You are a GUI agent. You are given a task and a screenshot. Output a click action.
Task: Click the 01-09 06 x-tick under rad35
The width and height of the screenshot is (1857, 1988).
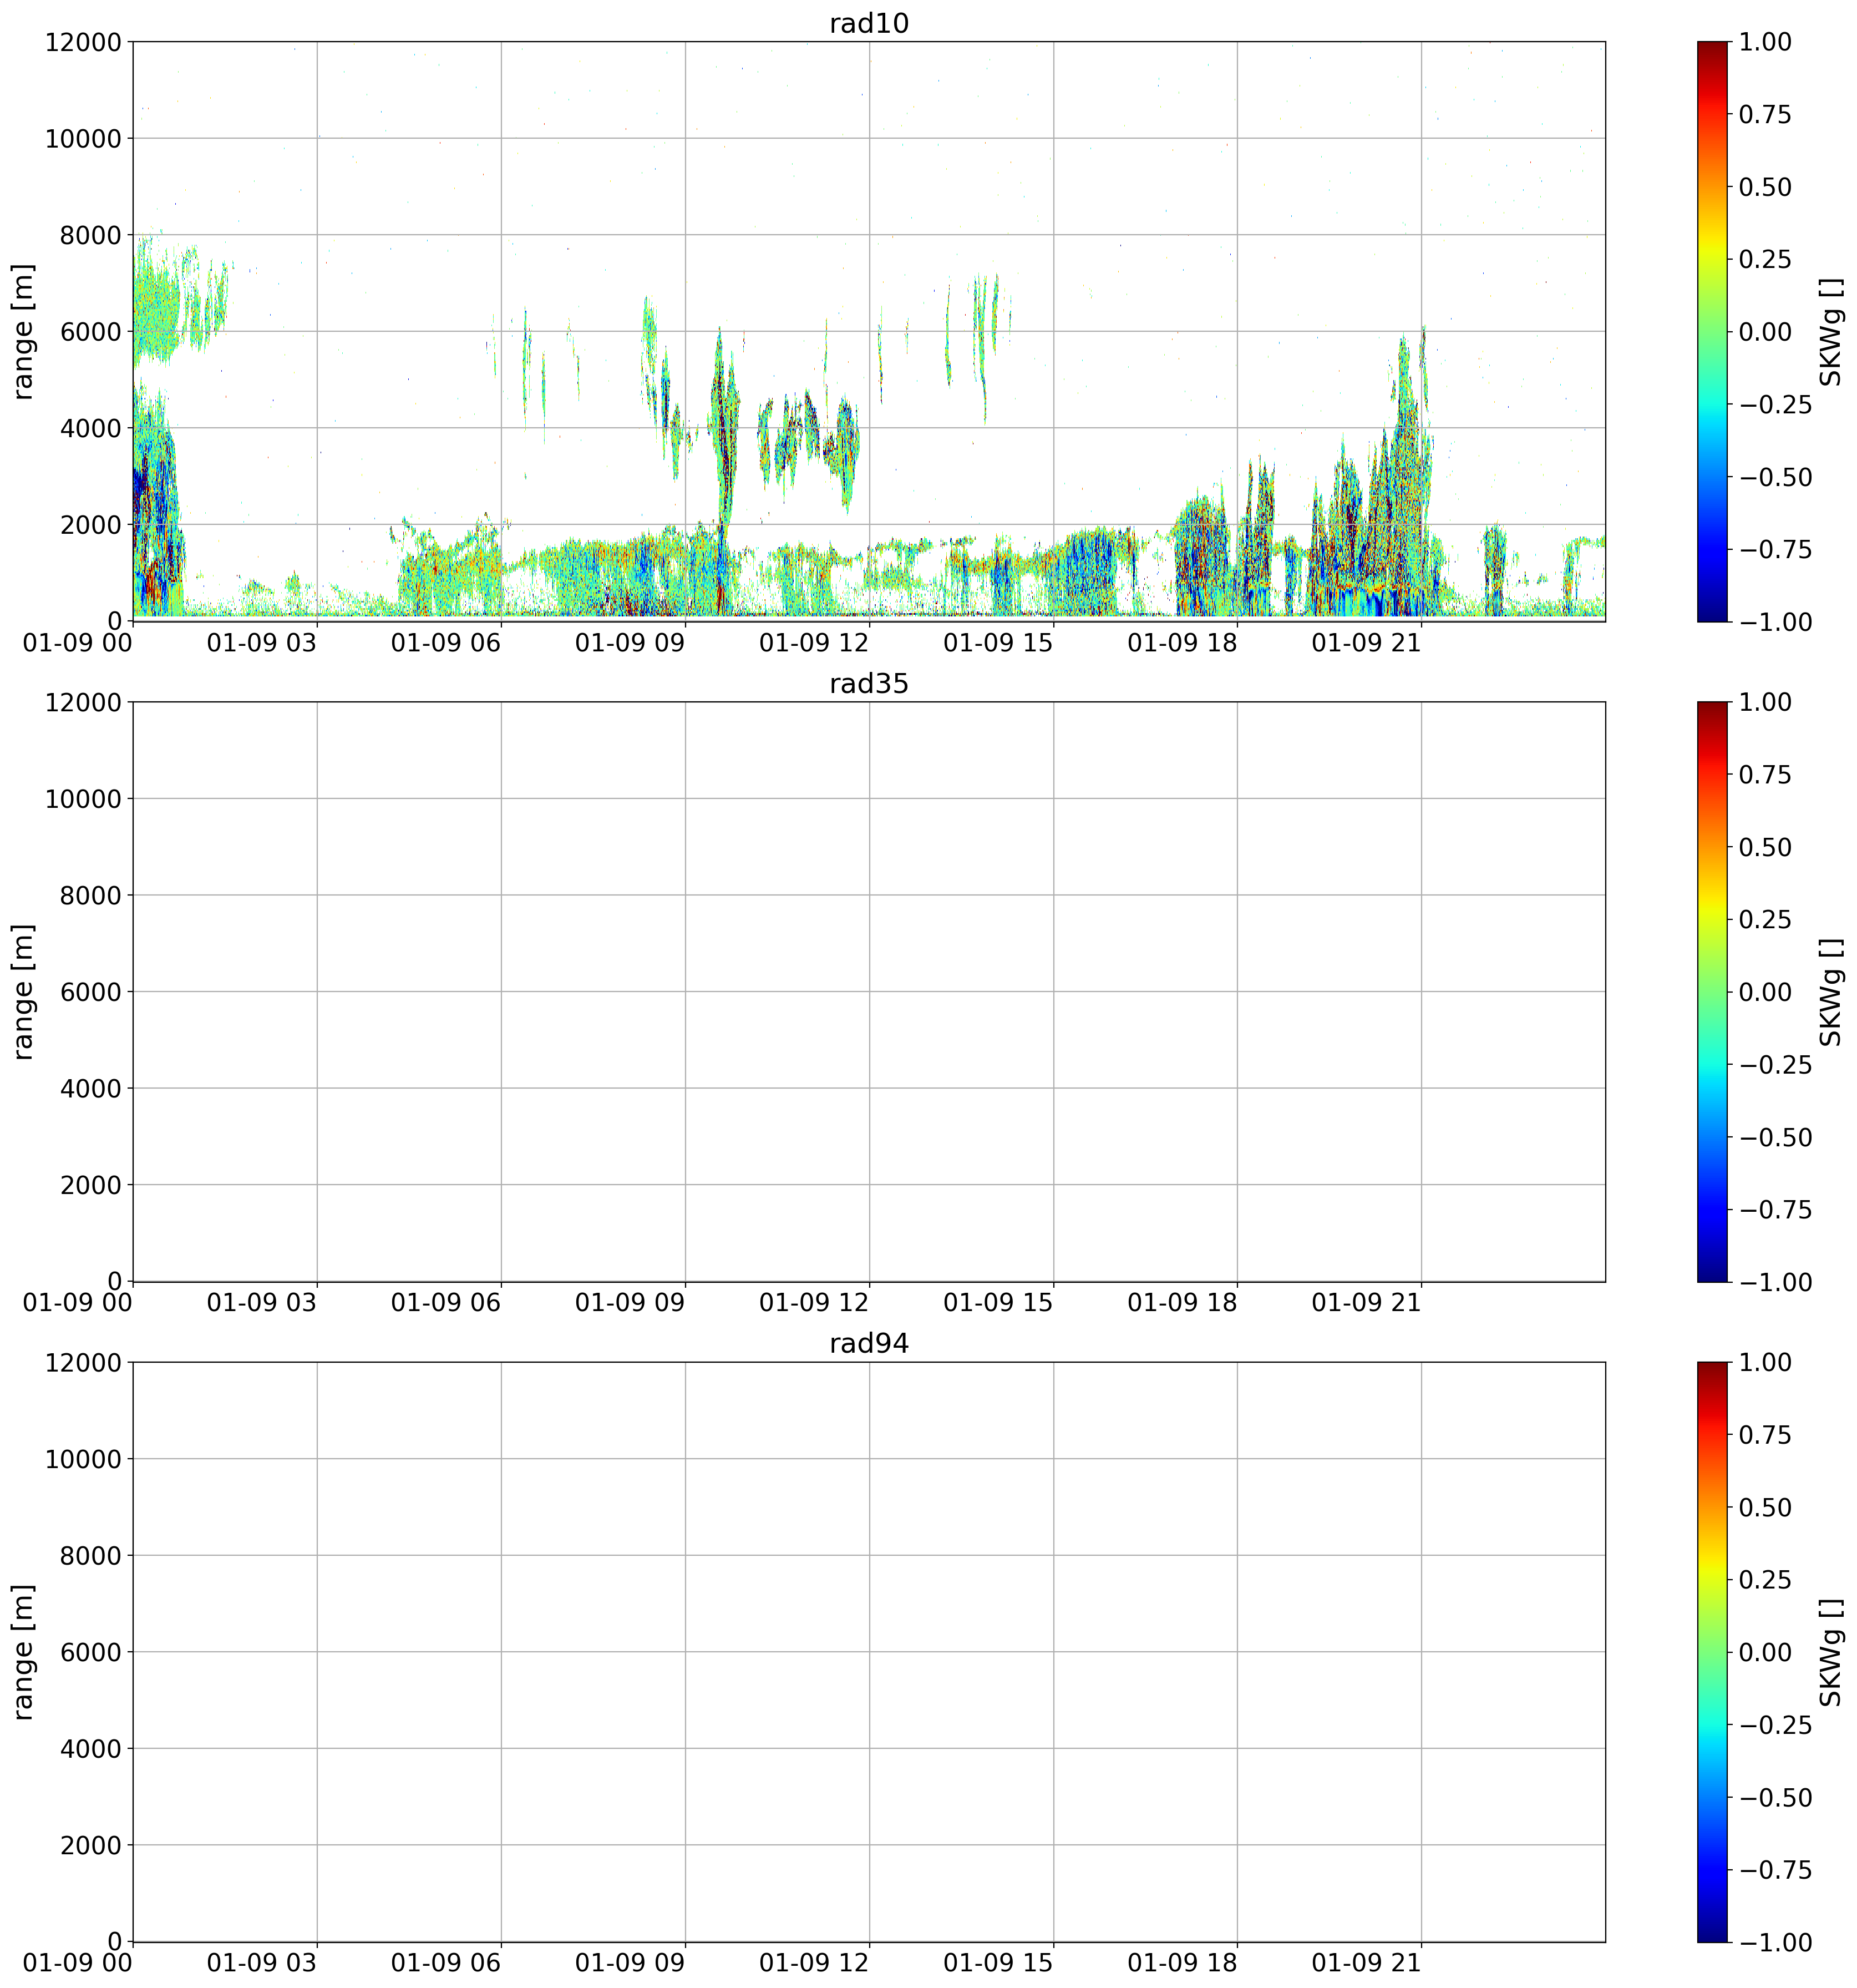(446, 1303)
